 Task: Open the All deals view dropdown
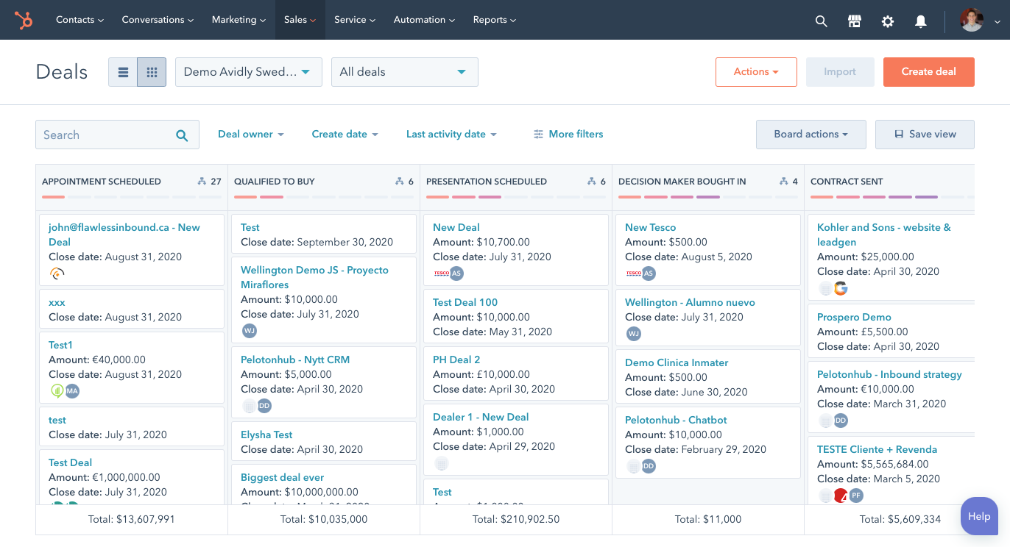click(x=404, y=72)
